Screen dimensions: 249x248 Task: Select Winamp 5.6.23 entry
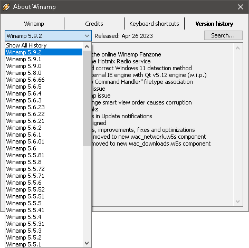[x=44, y=107]
